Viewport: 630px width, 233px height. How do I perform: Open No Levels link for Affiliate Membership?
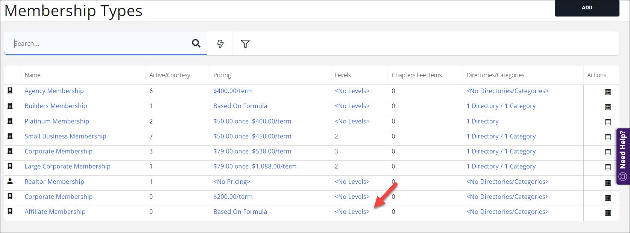352,212
